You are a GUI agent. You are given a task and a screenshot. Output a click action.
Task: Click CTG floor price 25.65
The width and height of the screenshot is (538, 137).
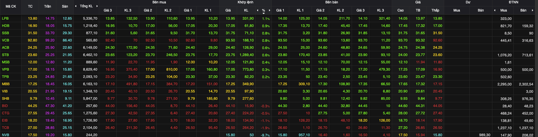pyautogui.click(x=67, y=113)
